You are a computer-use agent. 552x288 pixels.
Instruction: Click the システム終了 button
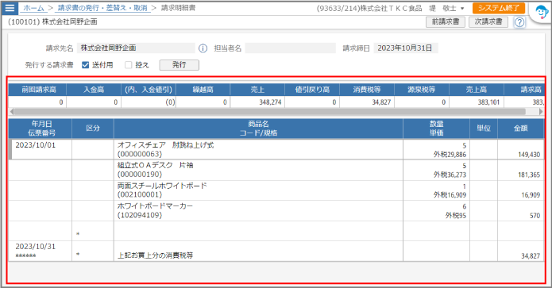(x=499, y=8)
